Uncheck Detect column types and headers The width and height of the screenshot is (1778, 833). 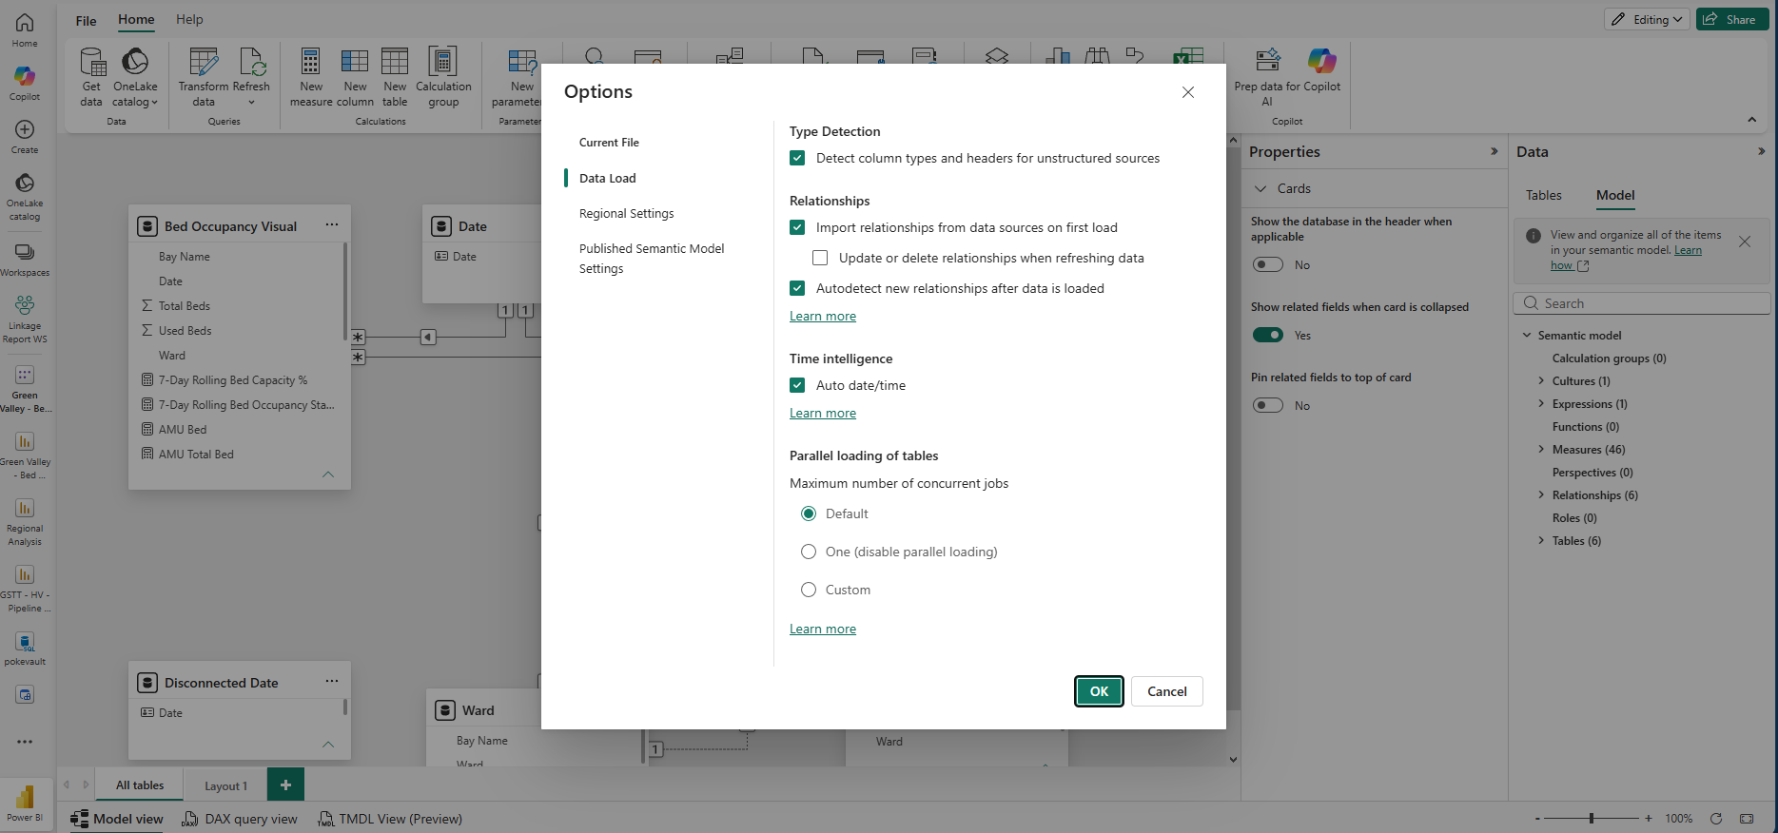tap(797, 158)
